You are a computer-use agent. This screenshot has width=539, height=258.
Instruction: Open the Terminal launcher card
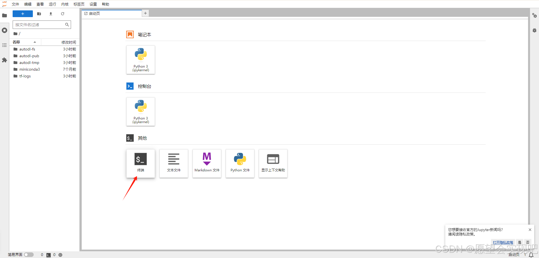click(x=140, y=163)
